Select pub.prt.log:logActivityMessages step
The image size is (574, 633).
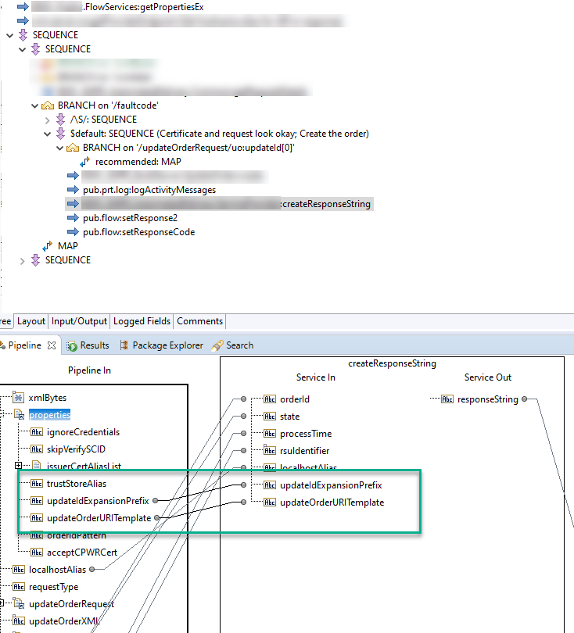pos(149,190)
